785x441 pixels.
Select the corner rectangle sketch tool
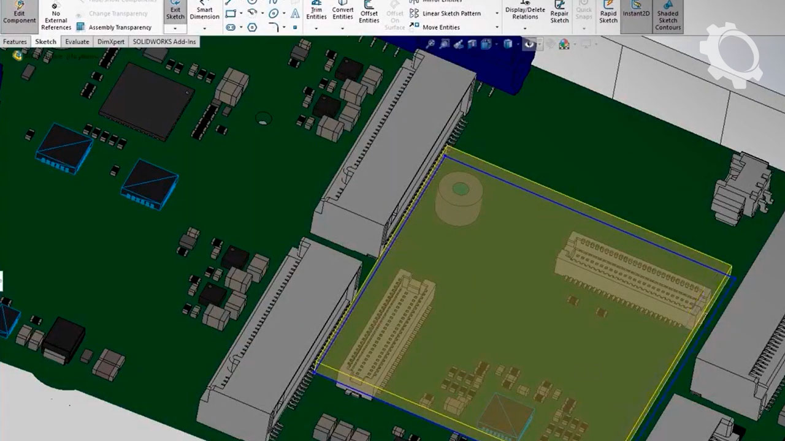click(x=231, y=13)
